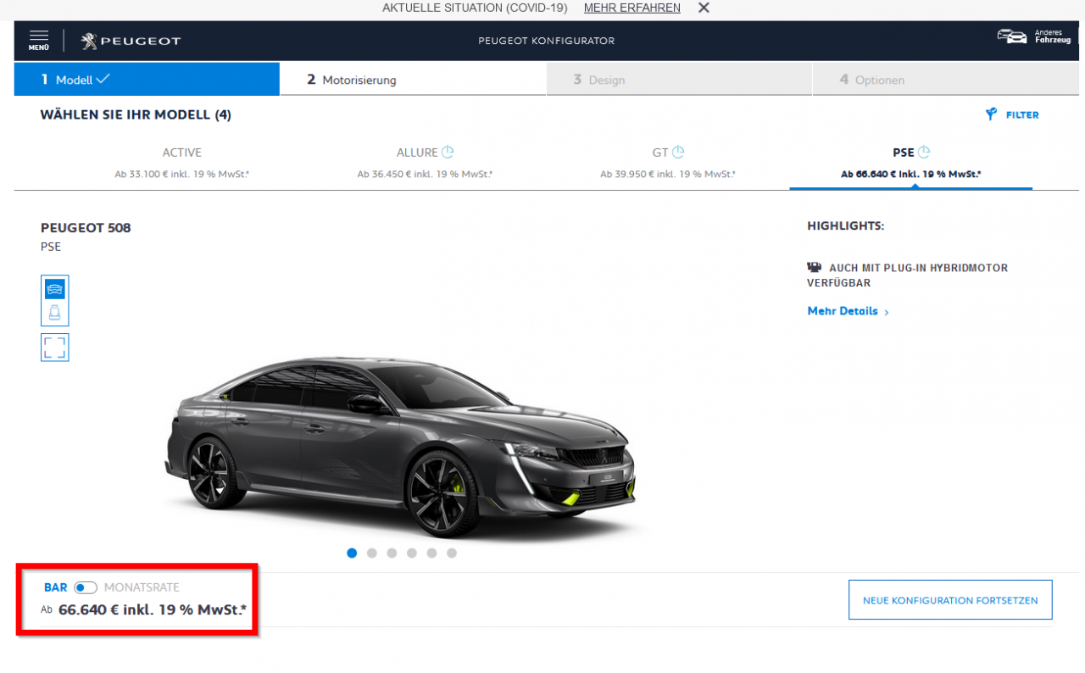Click the clock icon next to GT
Image resolution: width=1085 pixels, height=673 pixels.
678,153
